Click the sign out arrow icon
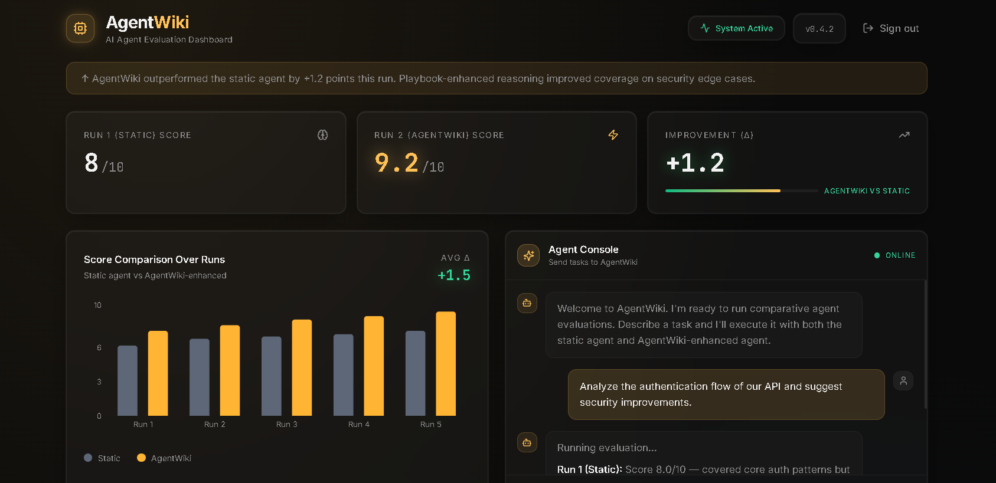The height and width of the screenshot is (483, 996). [868, 28]
